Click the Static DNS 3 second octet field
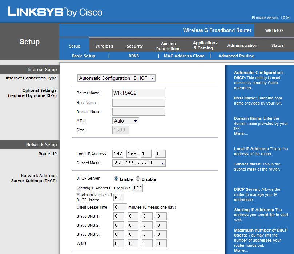 [133, 234]
